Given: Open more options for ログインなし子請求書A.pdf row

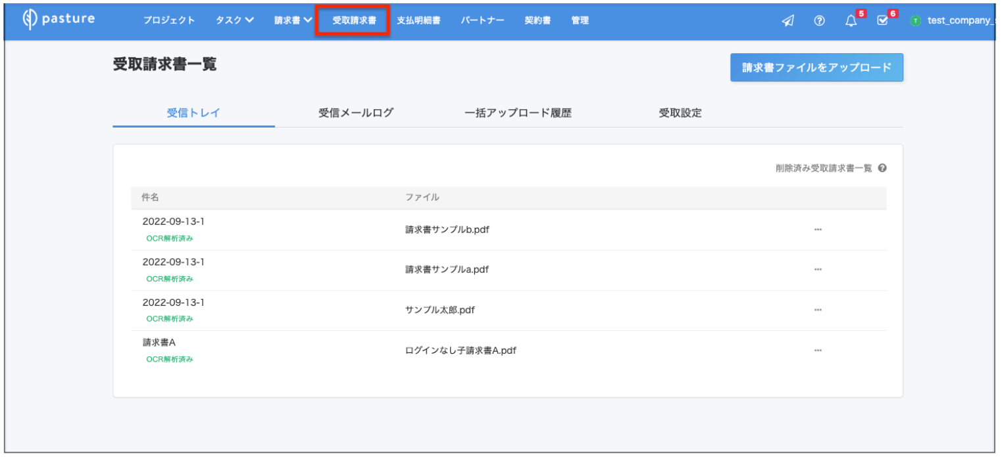Looking at the screenshot, I should click(818, 350).
